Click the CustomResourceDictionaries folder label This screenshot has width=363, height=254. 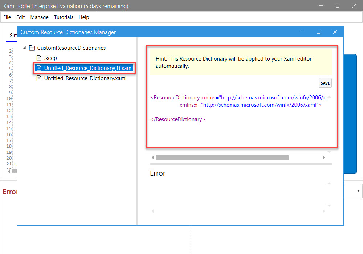click(71, 48)
